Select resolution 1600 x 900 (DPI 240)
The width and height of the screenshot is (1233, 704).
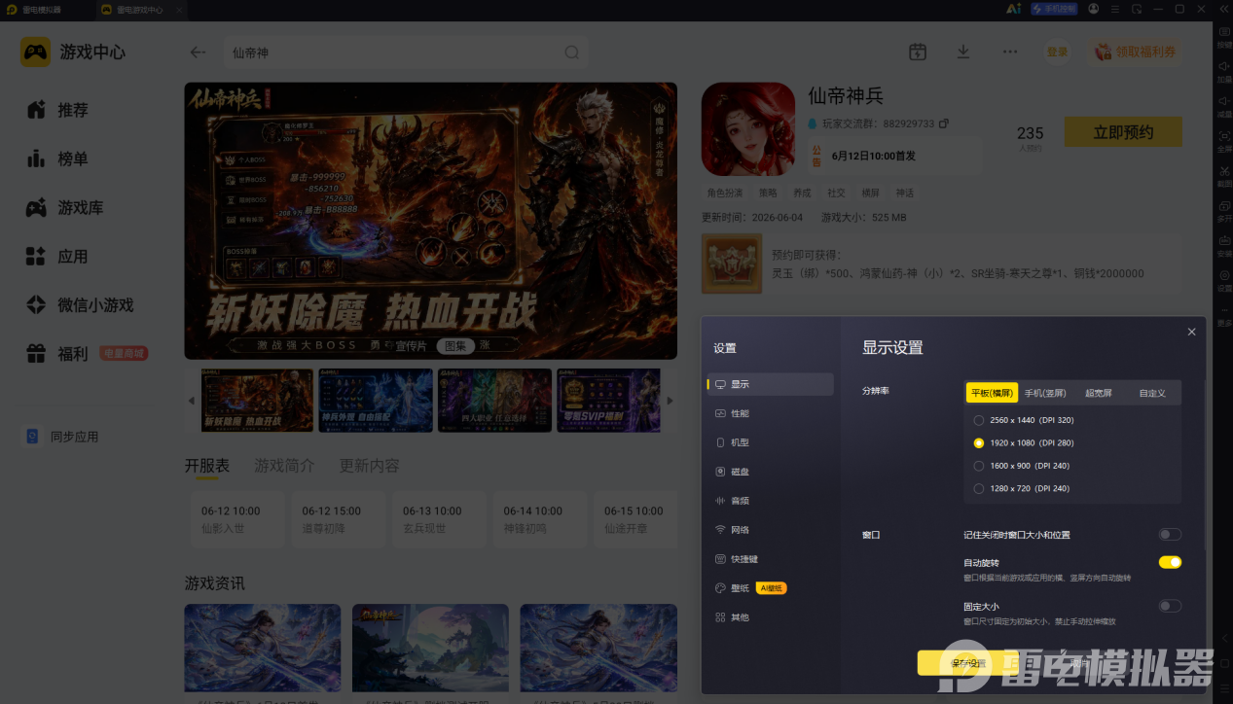coord(1021,466)
